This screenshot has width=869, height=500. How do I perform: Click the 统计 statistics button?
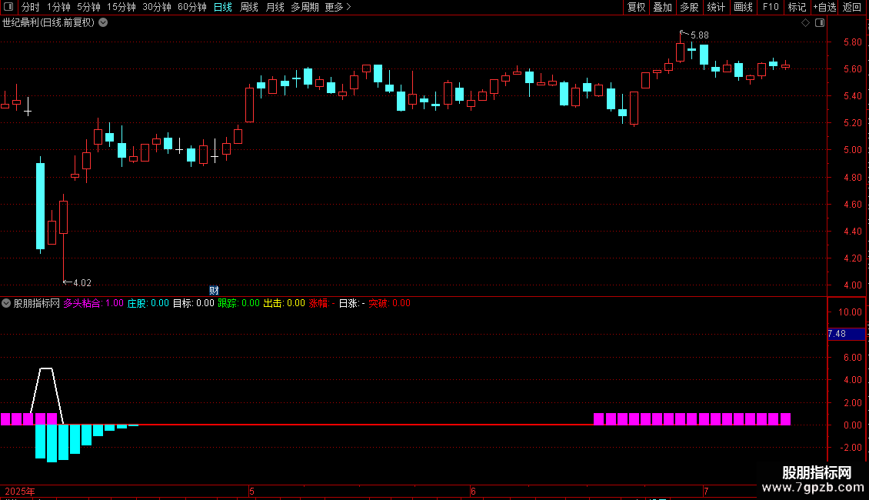tap(716, 7)
